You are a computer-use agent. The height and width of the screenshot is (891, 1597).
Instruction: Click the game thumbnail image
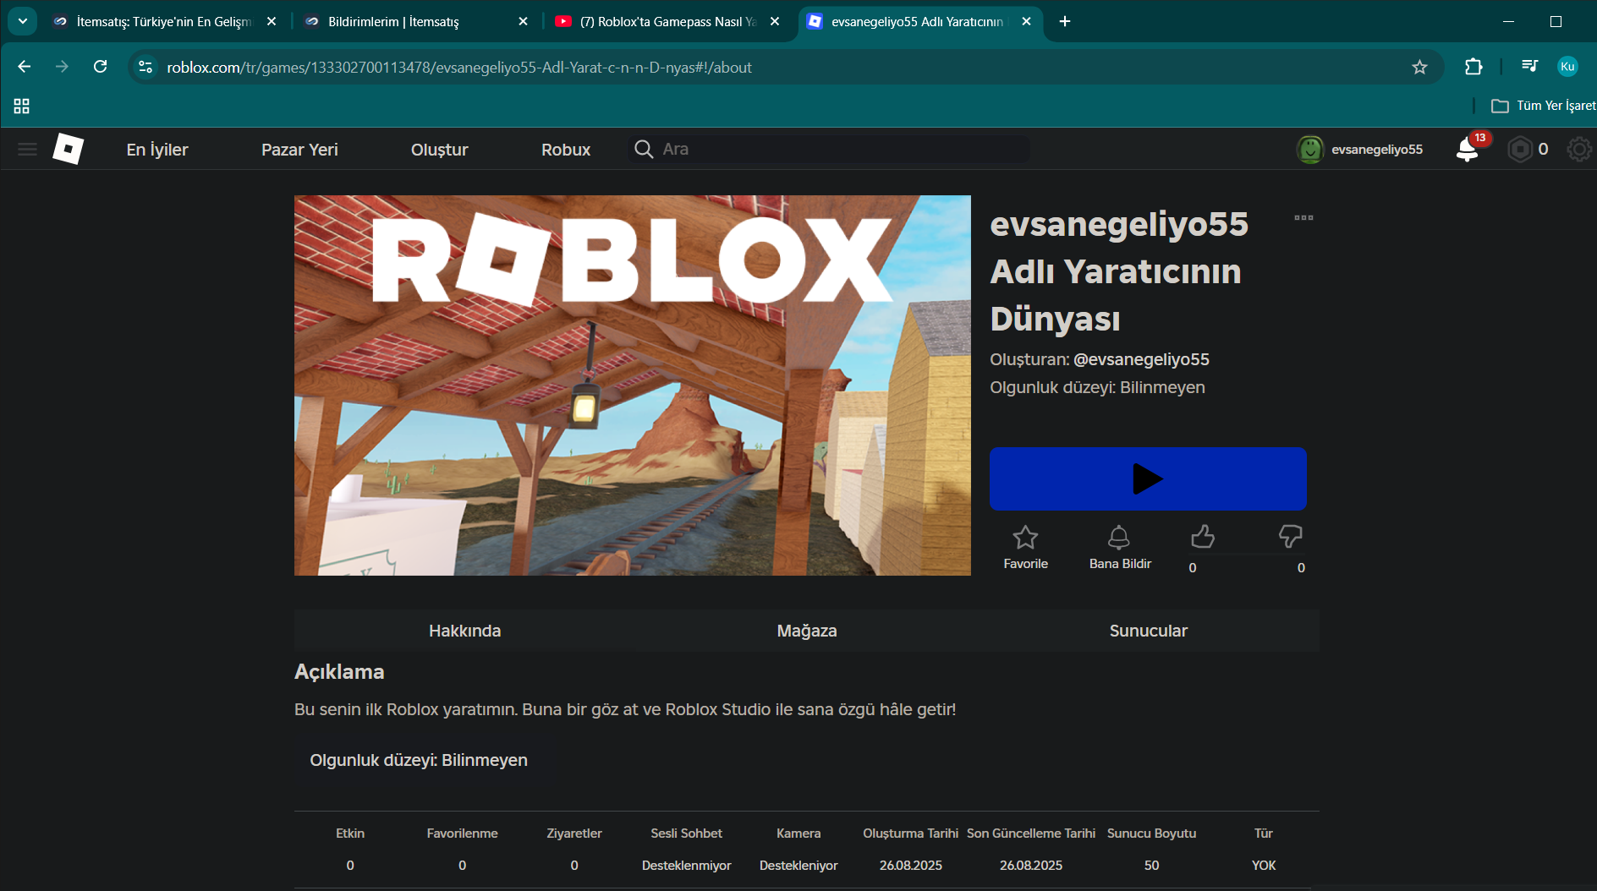coord(633,385)
